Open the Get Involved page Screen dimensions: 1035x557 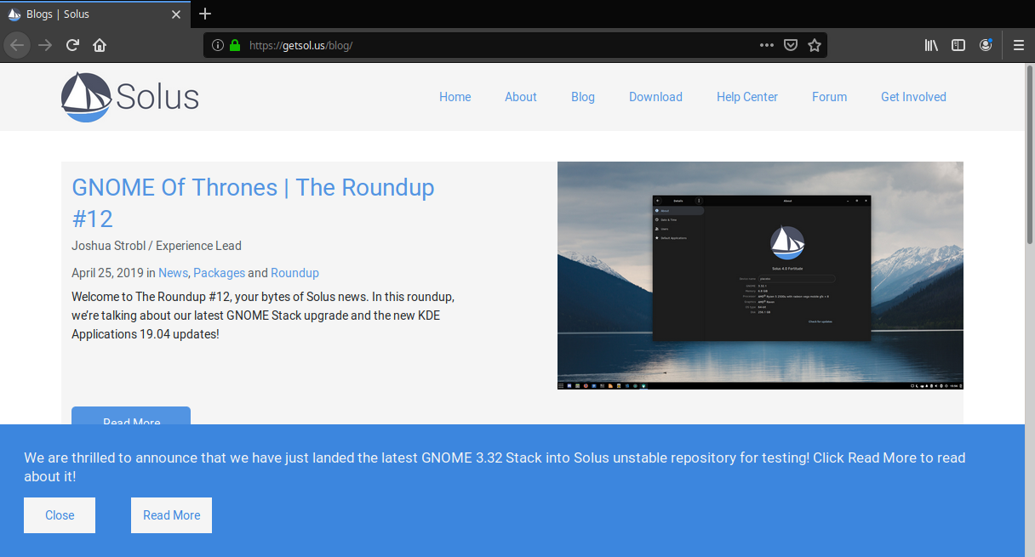[x=913, y=97]
